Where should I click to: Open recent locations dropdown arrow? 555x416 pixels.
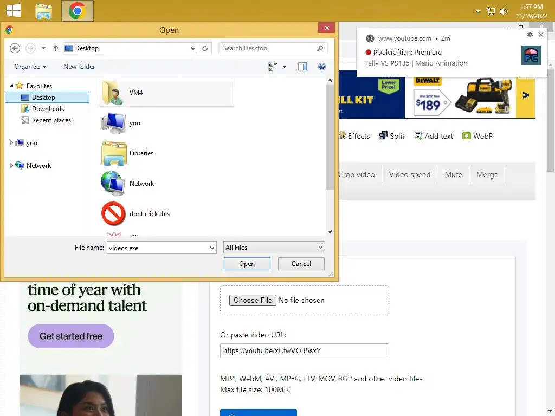[43, 48]
